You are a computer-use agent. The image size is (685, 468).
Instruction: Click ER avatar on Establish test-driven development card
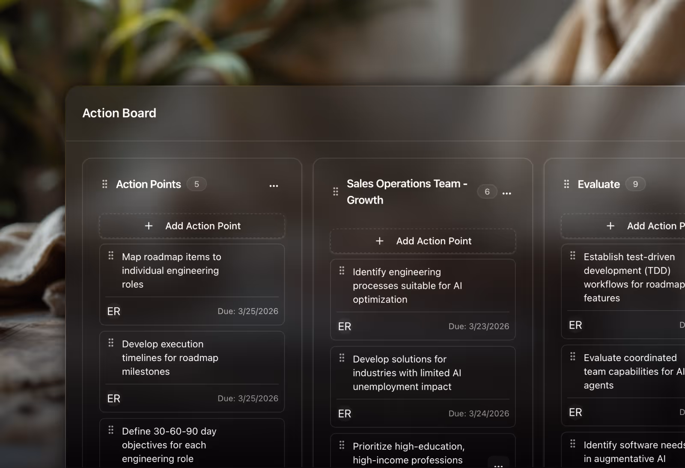point(575,325)
